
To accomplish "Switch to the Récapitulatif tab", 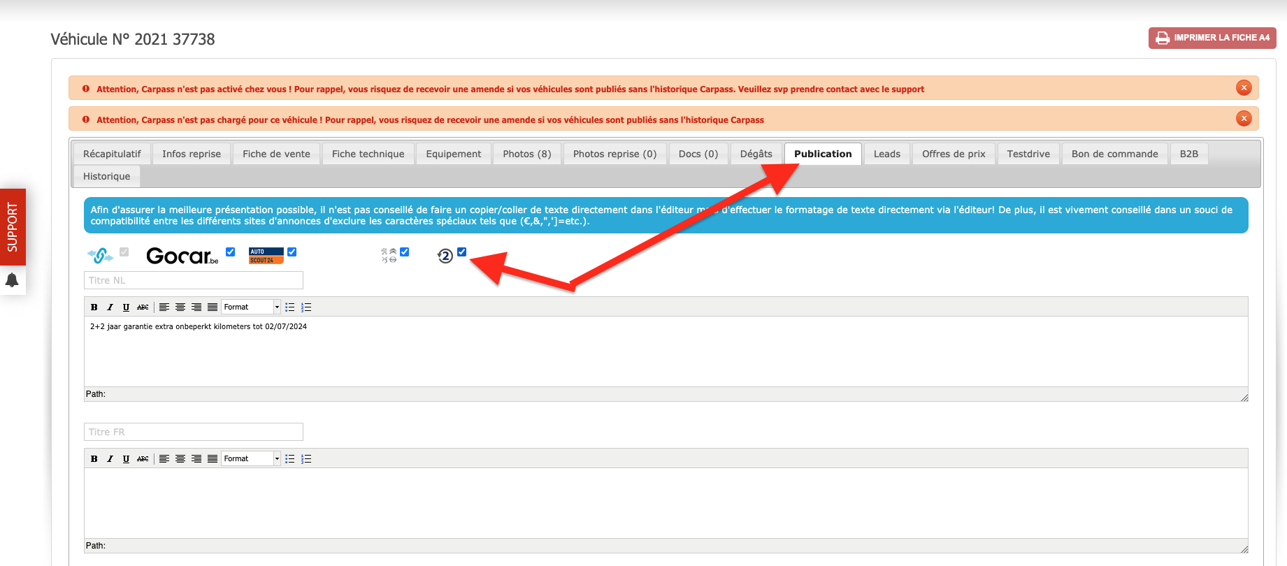I will pos(112,154).
